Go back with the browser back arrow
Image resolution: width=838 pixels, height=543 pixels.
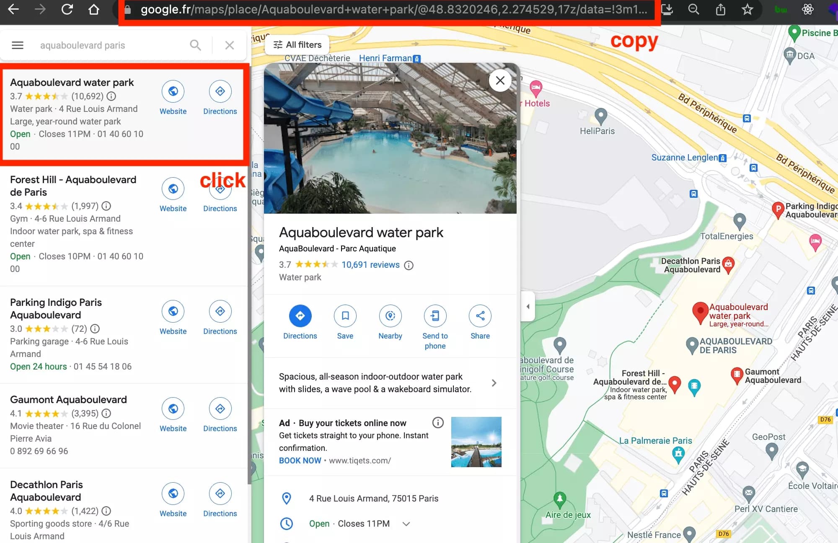[x=13, y=9]
